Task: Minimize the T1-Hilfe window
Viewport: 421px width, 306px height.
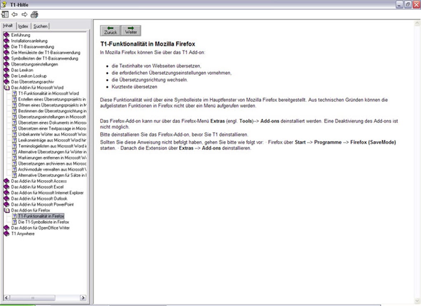Action: [400, 5]
